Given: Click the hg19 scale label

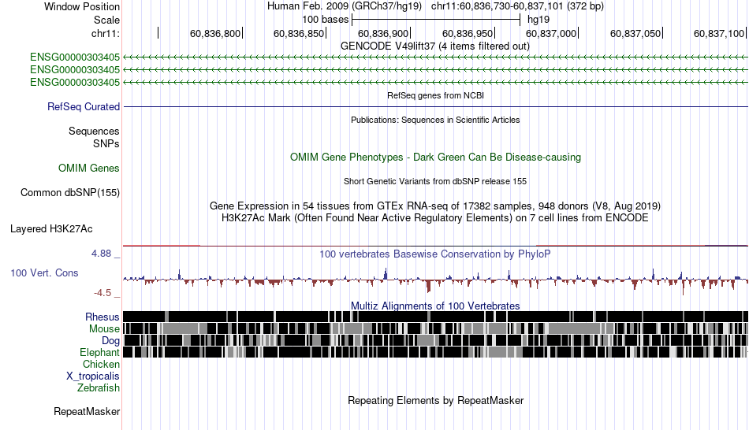Looking at the screenshot, I should click(538, 20).
